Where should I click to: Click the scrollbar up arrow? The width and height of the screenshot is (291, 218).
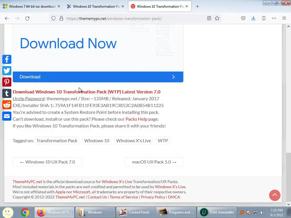click(288, 26)
